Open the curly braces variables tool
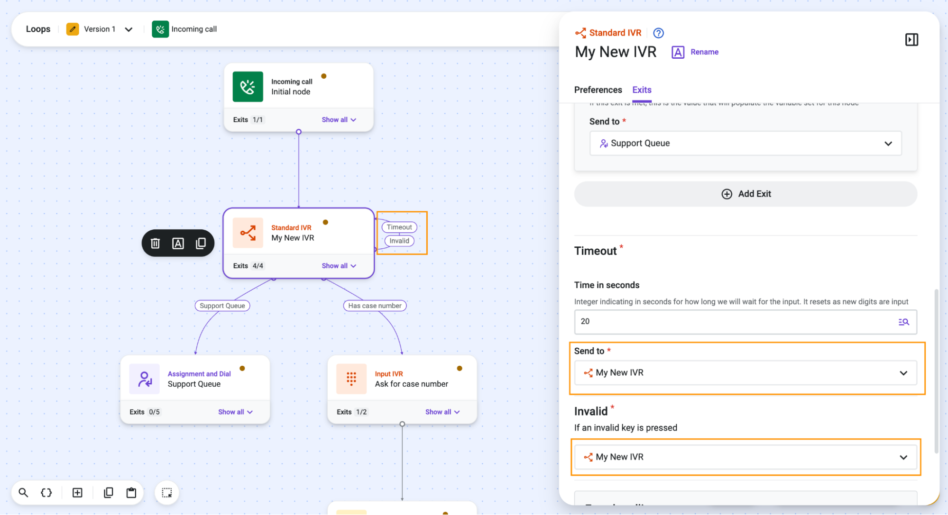The height and width of the screenshot is (515, 948). (x=46, y=493)
